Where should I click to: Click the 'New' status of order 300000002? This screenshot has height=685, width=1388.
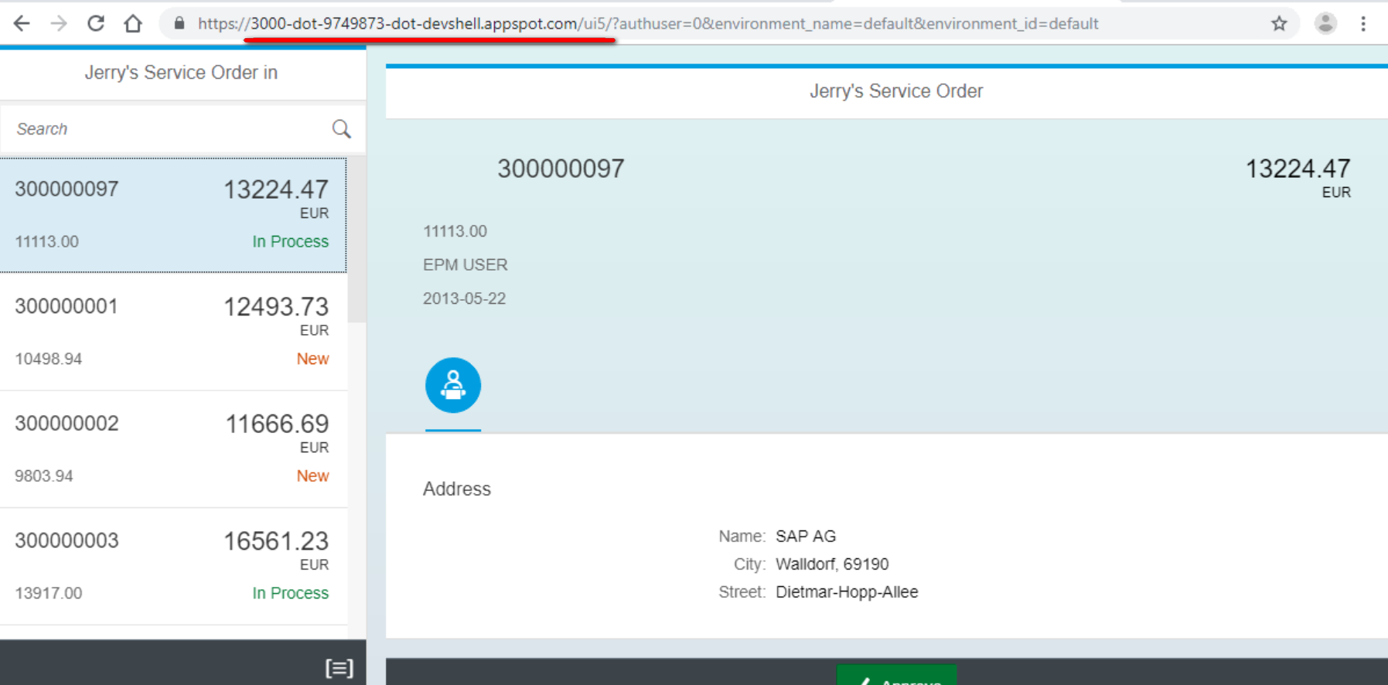312,475
